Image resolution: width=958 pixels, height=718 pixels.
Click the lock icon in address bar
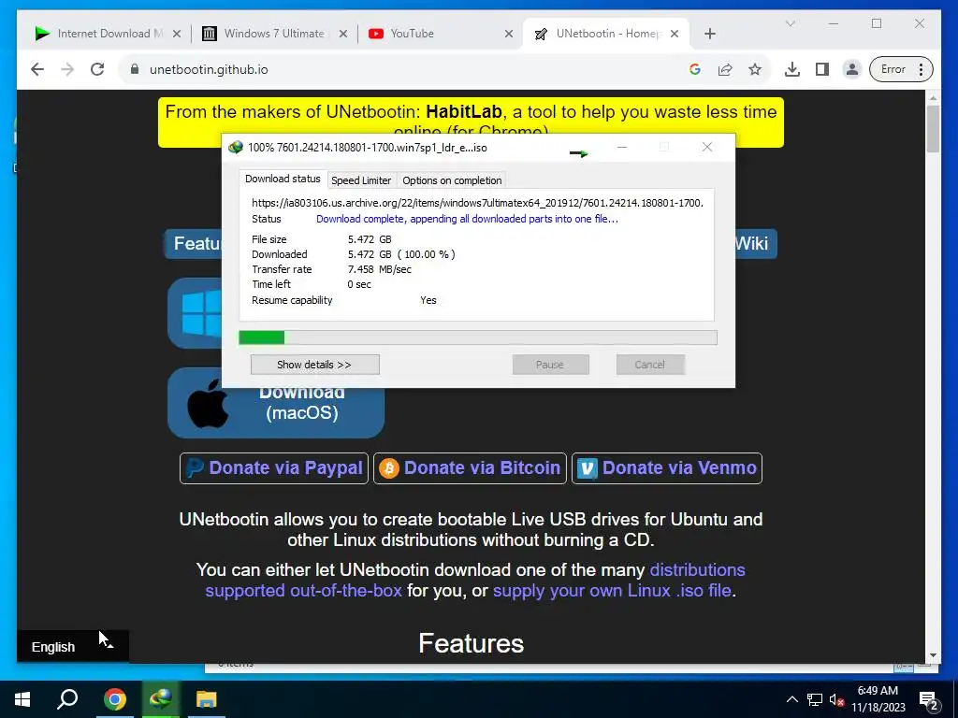[135, 69]
